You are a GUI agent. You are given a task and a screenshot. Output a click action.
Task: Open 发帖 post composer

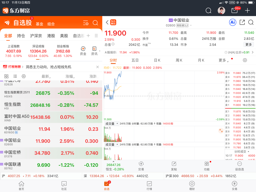click(174, 166)
